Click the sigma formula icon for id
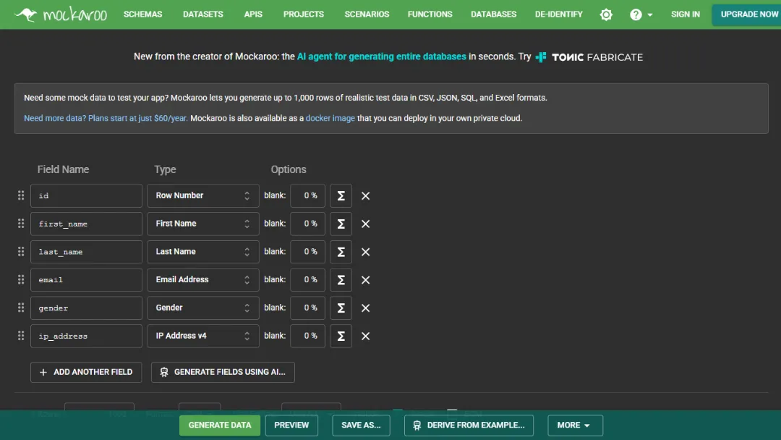The width and height of the screenshot is (781, 440). click(341, 196)
